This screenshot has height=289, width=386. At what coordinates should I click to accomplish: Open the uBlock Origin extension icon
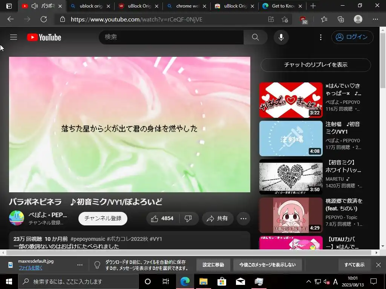pos(303,20)
